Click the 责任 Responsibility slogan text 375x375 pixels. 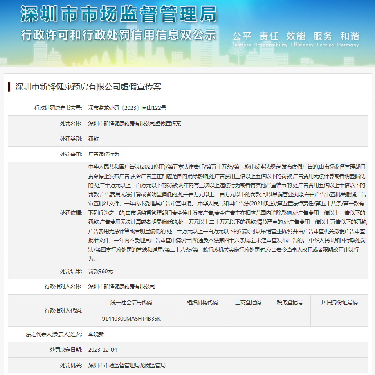pos(269,39)
